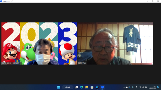Select the video tile with 2023 background
This screenshot has height=90, width=161.
39,43
